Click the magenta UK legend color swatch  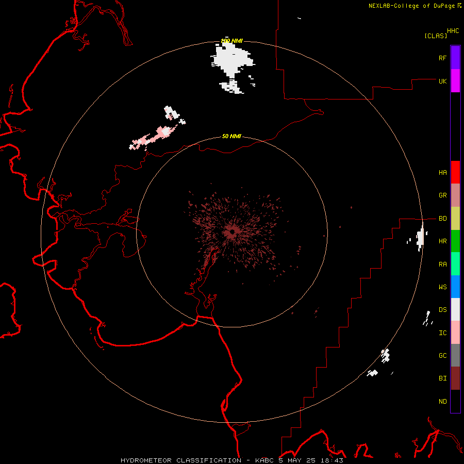point(455,81)
